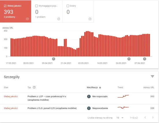Click Słabej jakości status in LCP row
This screenshot has height=123, width=159.
point(11,97)
